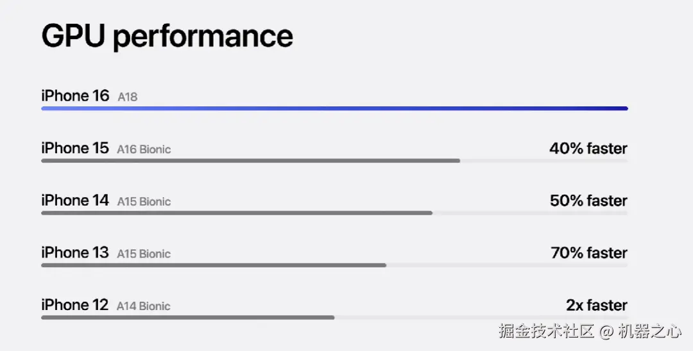Select the iPhone 16 label
This screenshot has height=351, width=693.
coord(75,95)
